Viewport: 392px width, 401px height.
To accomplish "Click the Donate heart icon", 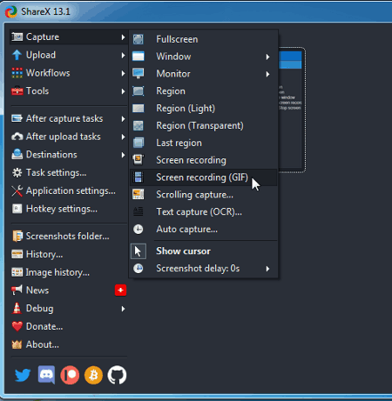I will click(17, 326).
